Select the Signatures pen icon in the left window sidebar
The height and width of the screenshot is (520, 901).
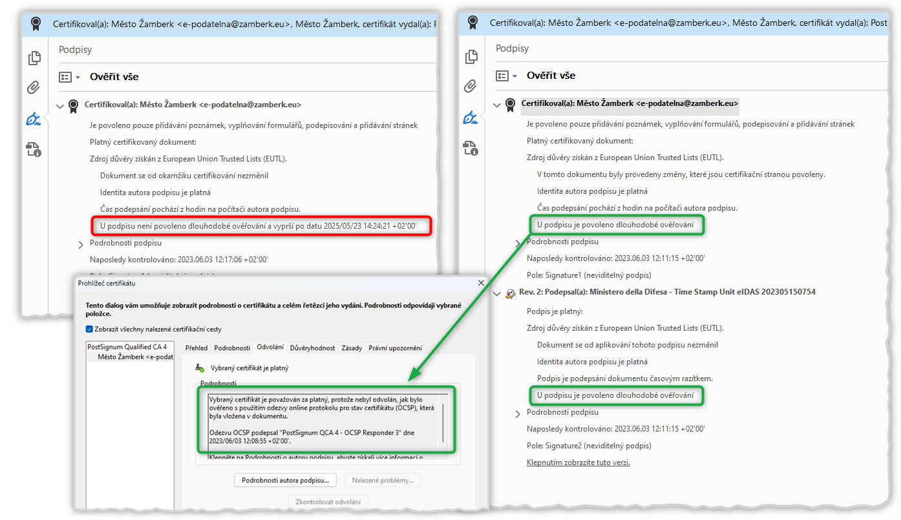click(x=34, y=119)
